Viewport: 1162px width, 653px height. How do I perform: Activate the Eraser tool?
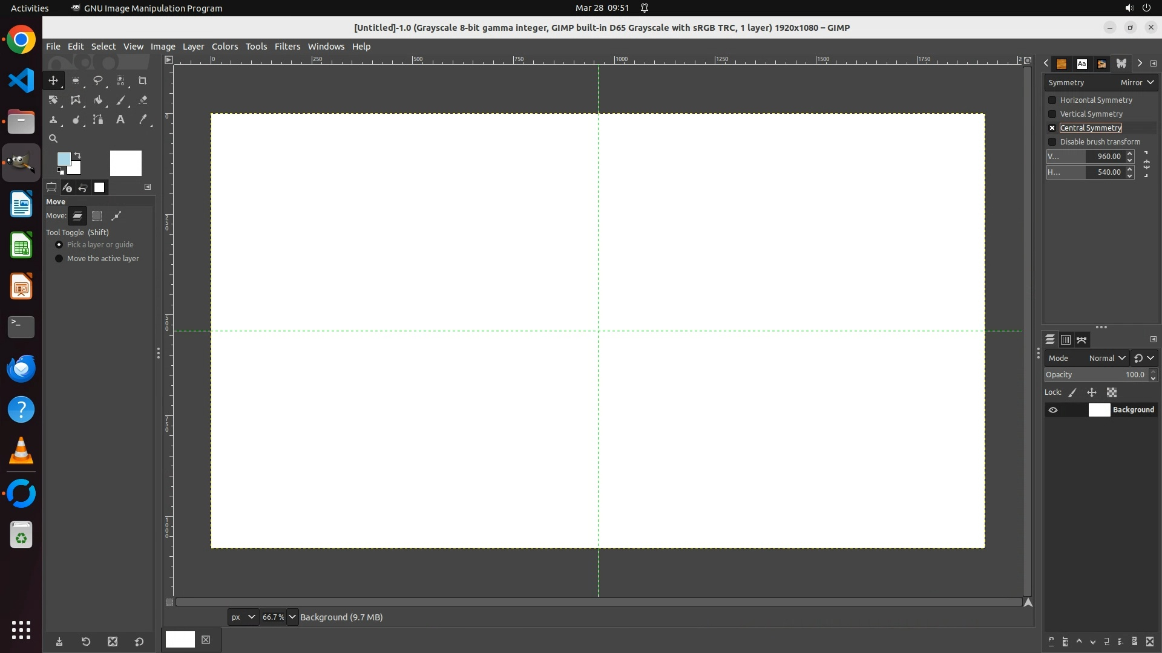click(x=143, y=100)
